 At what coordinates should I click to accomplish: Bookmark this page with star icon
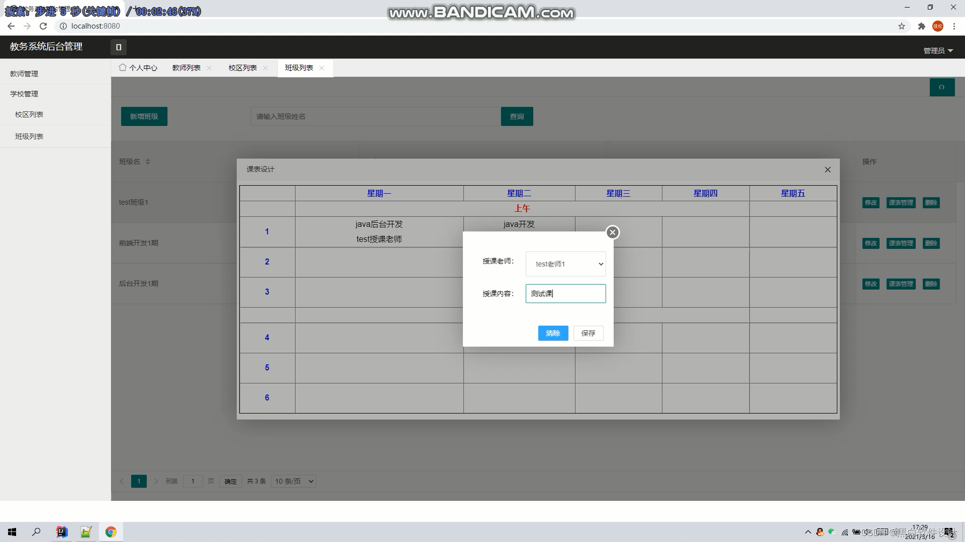pos(901,26)
